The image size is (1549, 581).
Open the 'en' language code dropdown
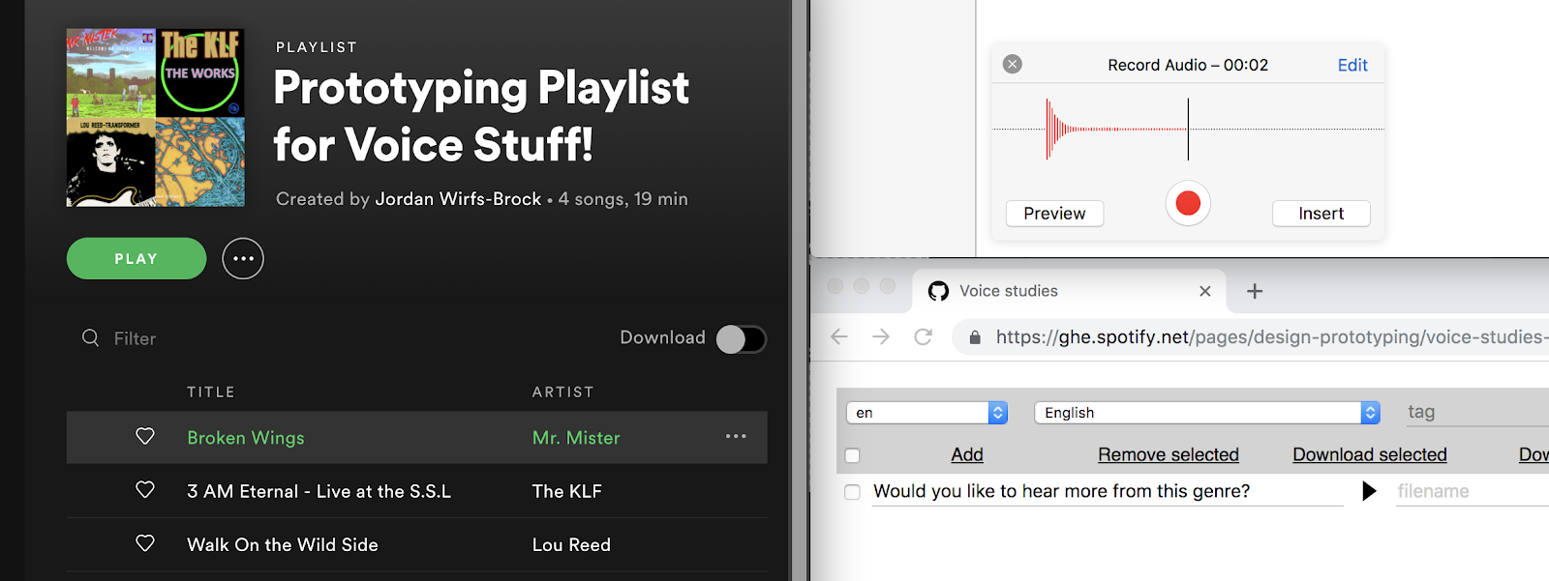click(x=927, y=413)
